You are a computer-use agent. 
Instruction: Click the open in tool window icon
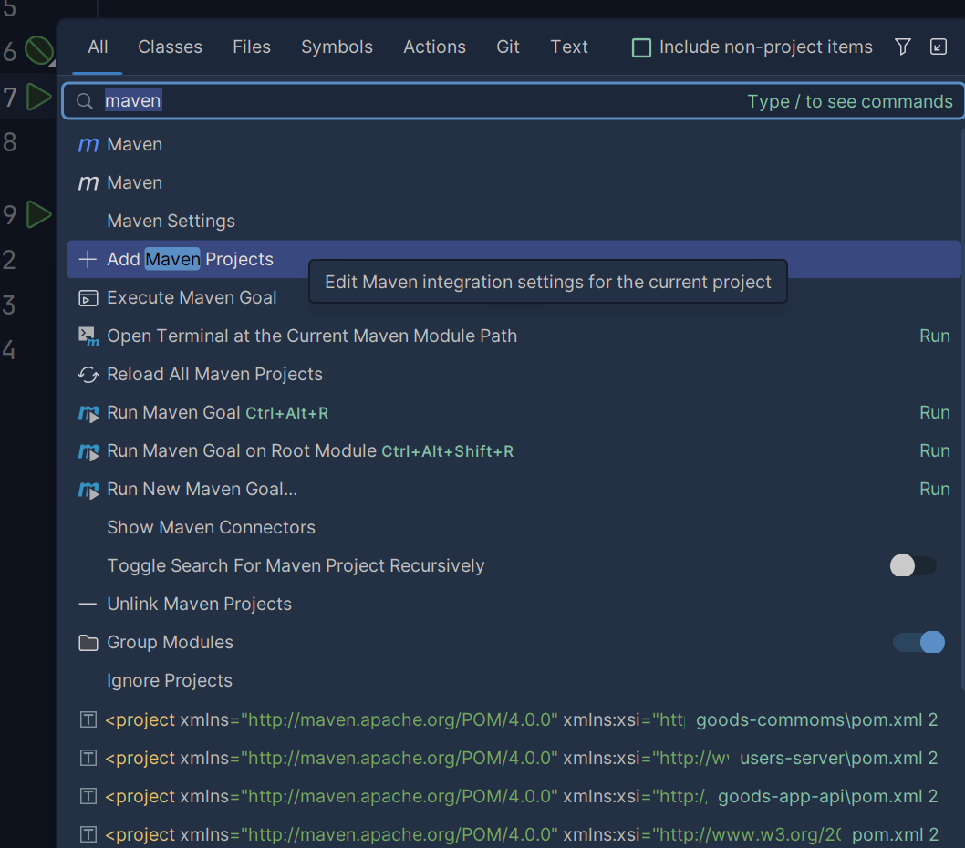(x=938, y=47)
